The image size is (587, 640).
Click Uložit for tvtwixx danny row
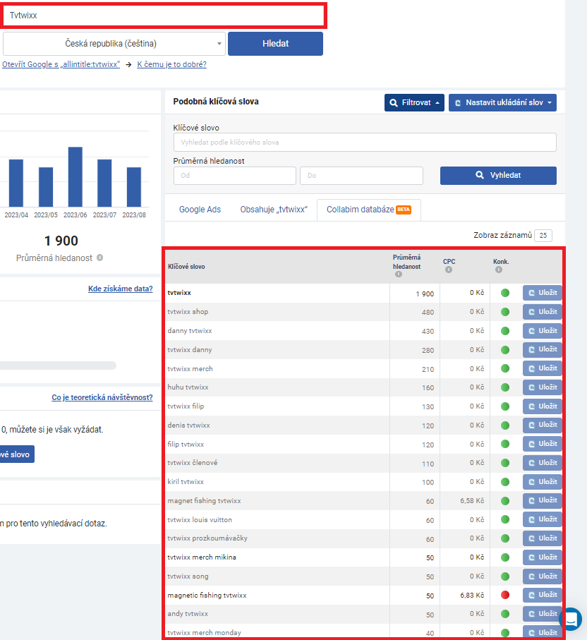[x=543, y=349]
